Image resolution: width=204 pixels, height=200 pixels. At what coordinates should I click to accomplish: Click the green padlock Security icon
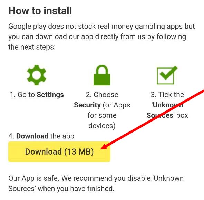[x=102, y=75]
